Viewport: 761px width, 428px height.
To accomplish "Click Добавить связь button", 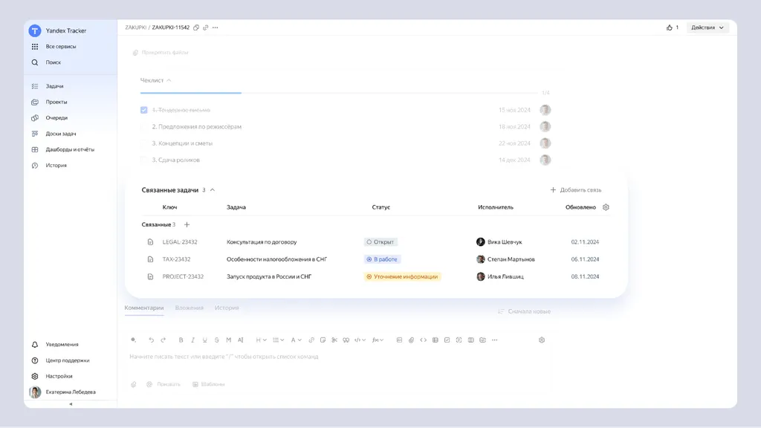I will (x=576, y=190).
